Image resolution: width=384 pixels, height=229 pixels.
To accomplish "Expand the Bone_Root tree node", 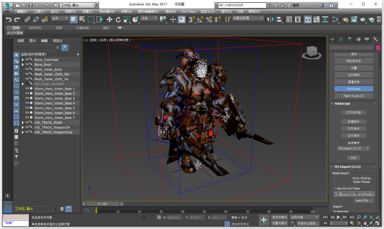I will click(23, 64).
